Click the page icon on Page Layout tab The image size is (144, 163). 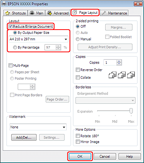(75, 13)
